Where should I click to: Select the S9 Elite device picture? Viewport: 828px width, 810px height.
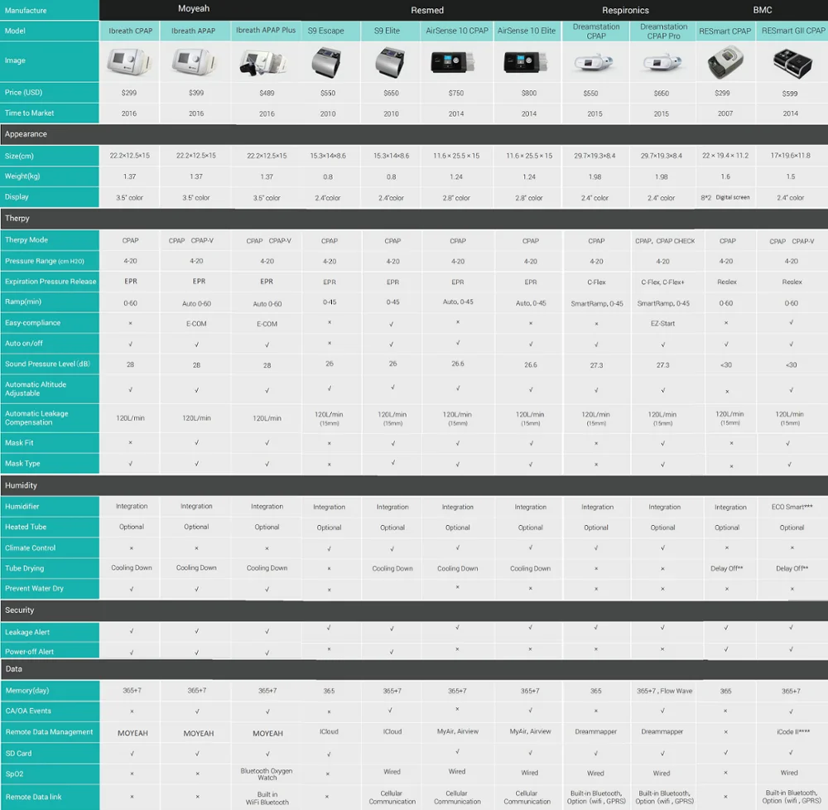(390, 62)
